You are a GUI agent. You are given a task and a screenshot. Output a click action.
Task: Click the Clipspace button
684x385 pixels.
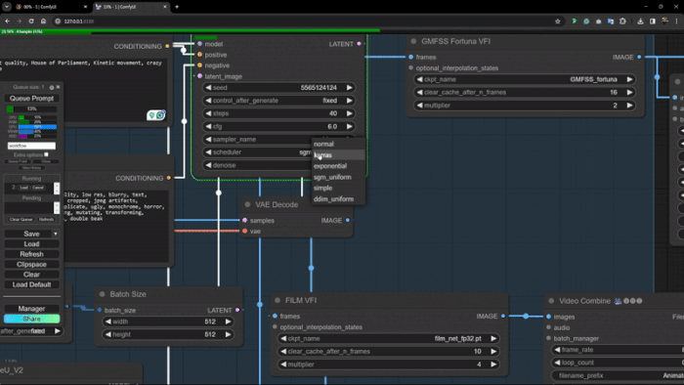[31, 264]
